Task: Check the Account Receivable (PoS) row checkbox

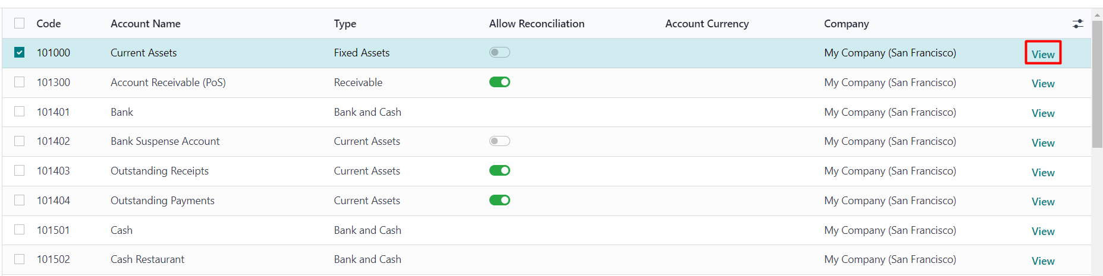Action: [x=20, y=82]
